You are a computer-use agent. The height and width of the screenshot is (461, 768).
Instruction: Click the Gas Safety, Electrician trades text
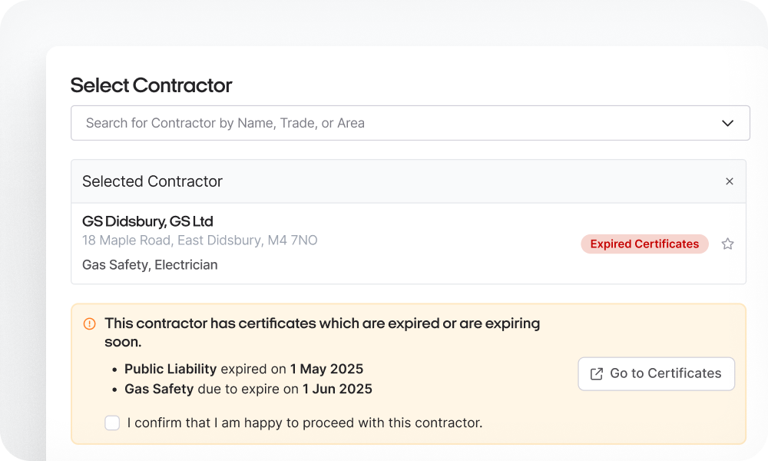coord(150,264)
